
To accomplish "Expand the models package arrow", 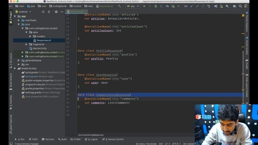I will (x=30, y=36).
